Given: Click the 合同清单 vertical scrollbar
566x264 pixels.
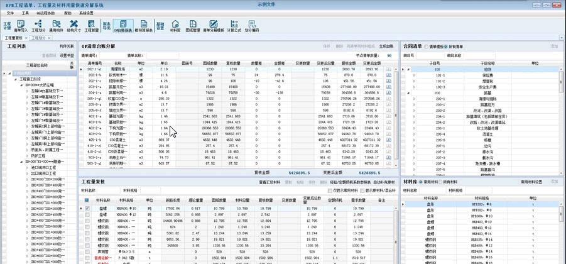Looking at the screenshot, I should coord(561,121).
